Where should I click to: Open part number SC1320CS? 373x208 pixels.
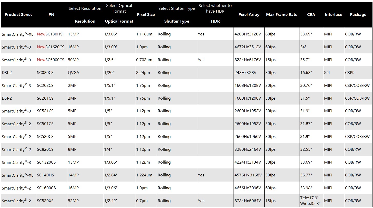pos(46,162)
